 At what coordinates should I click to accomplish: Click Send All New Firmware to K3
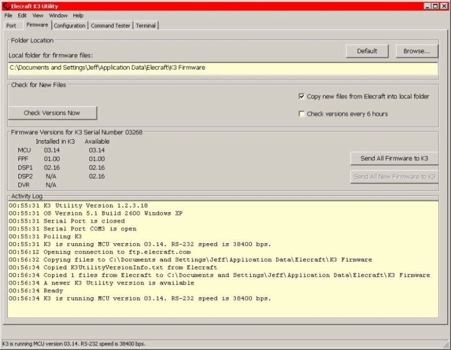394,176
